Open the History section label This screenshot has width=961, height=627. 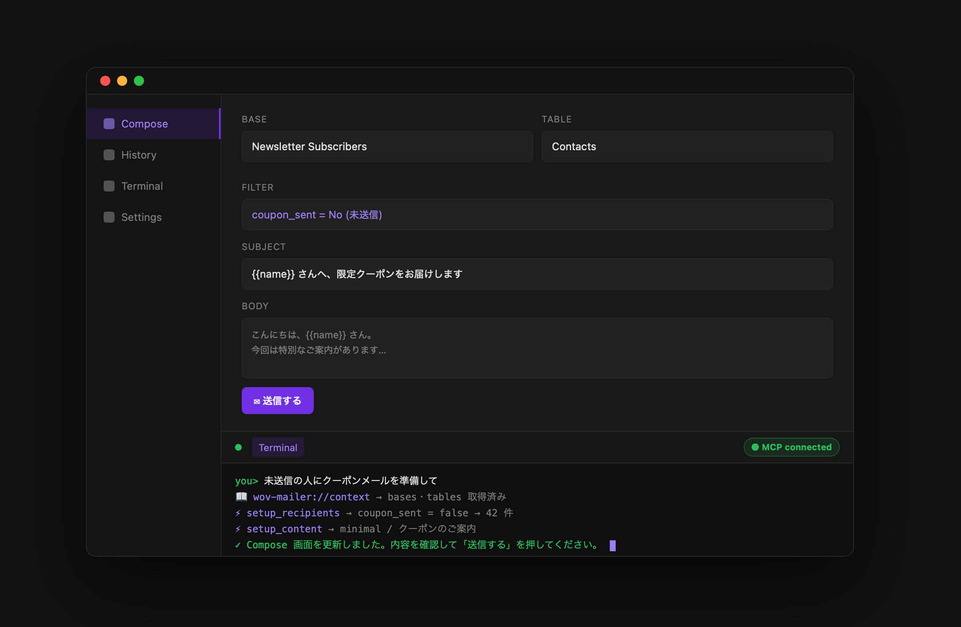(x=139, y=155)
